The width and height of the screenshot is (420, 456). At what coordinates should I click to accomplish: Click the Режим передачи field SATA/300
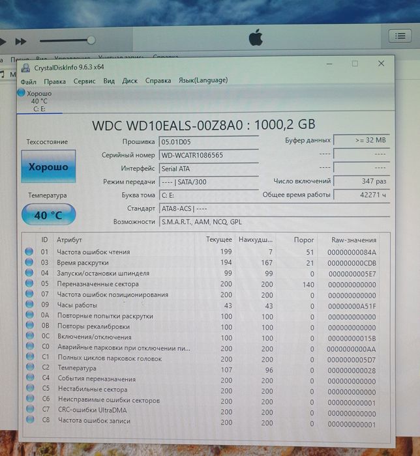(x=209, y=182)
